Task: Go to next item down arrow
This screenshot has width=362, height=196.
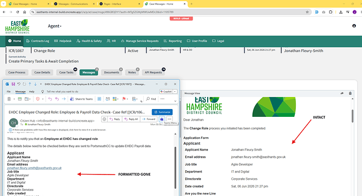Action: coord(35,84)
